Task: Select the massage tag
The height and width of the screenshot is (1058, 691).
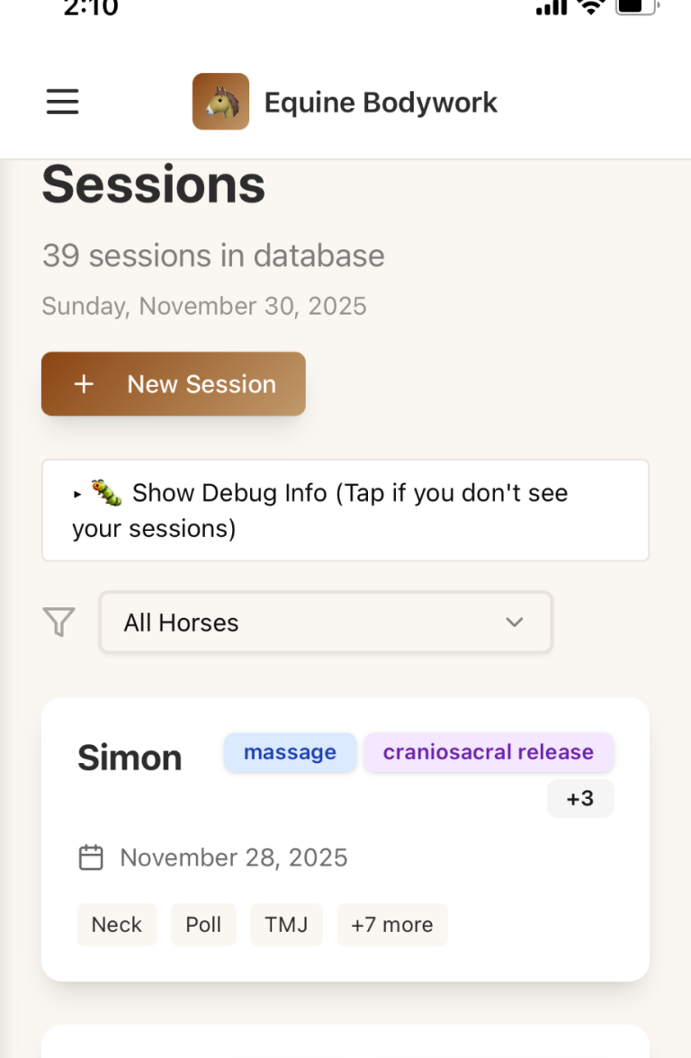Action: click(290, 752)
